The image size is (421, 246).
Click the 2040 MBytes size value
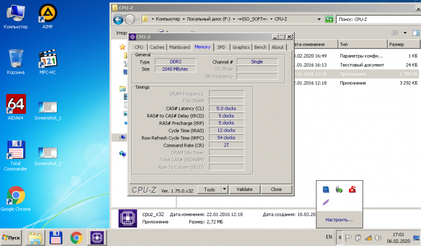click(x=175, y=69)
